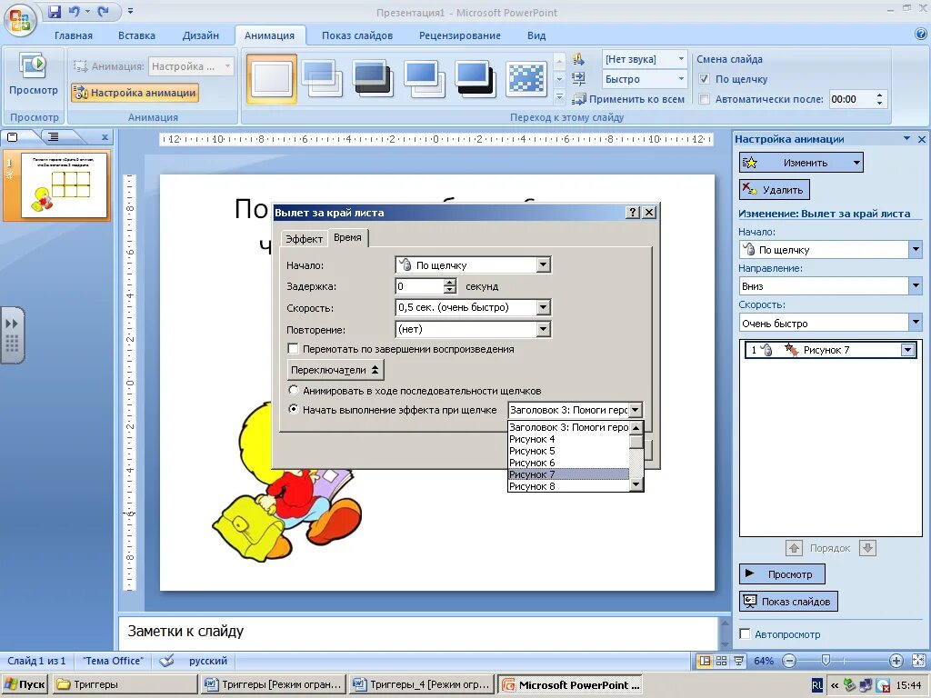Start slideshow view from status bar
Viewport: 931px width, 698px height.
click(738, 661)
